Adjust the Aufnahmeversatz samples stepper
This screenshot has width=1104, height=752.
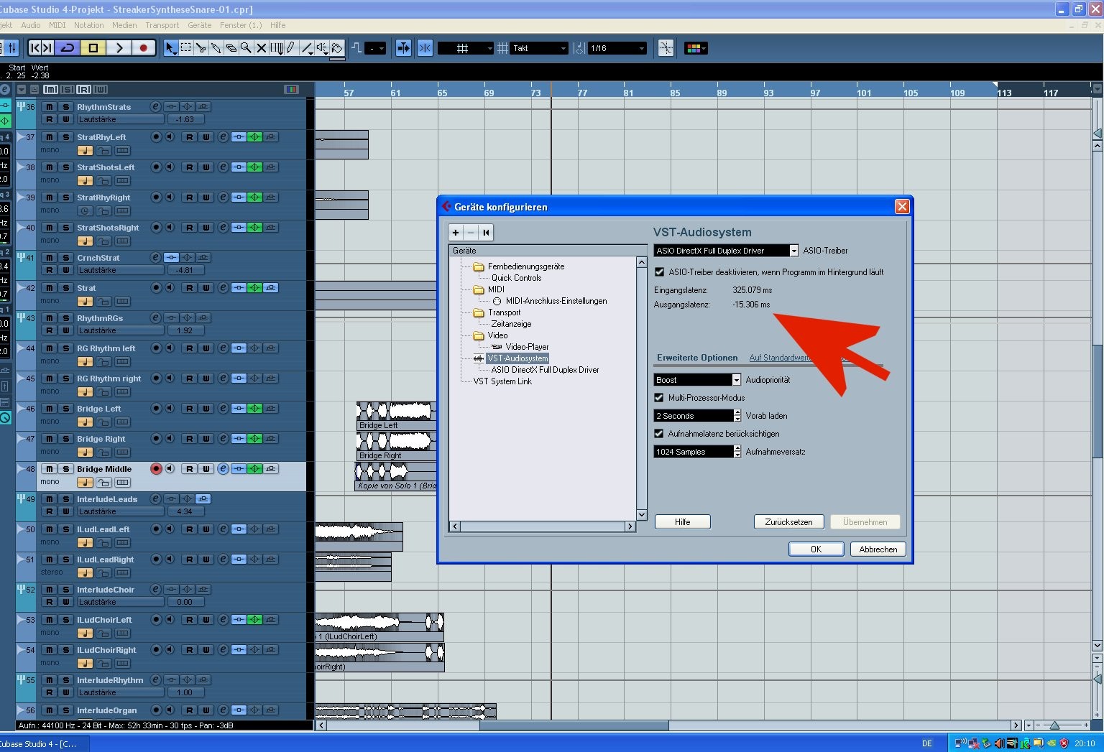click(x=737, y=452)
